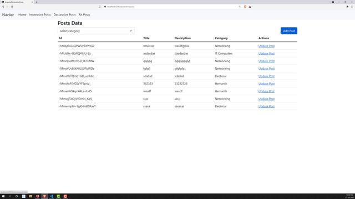The height and width of the screenshot is (199, 355).
Task: Open Visual Studio Code from taskbar
Action: pyautogui.click(x=52, y=196)
